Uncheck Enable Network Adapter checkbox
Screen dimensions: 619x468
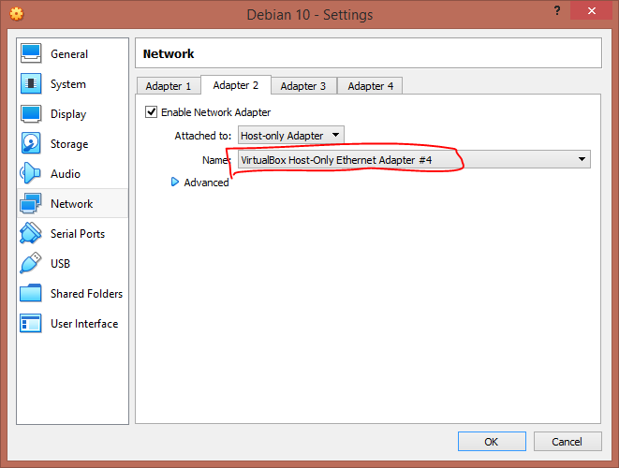pyautogui.click(x=151, y=112)
